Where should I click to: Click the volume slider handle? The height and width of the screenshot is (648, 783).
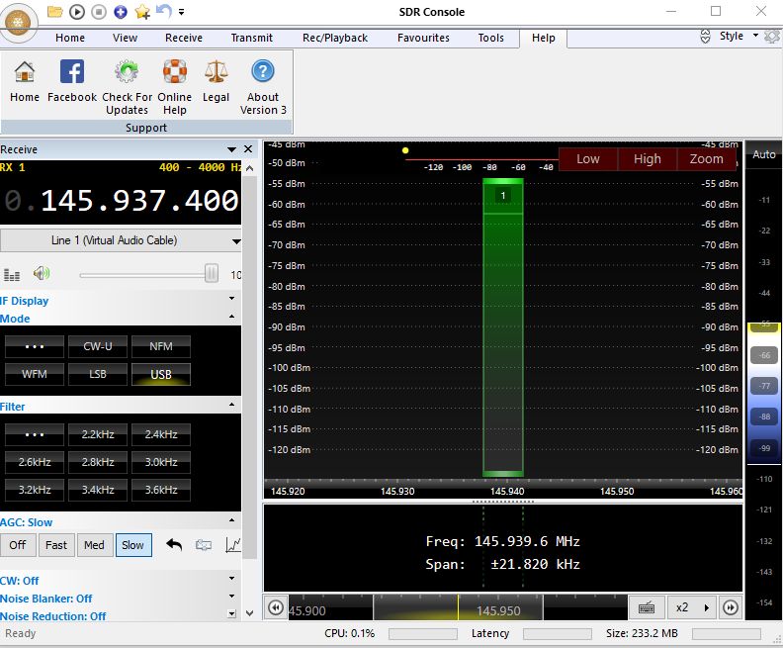pos(212,274)
